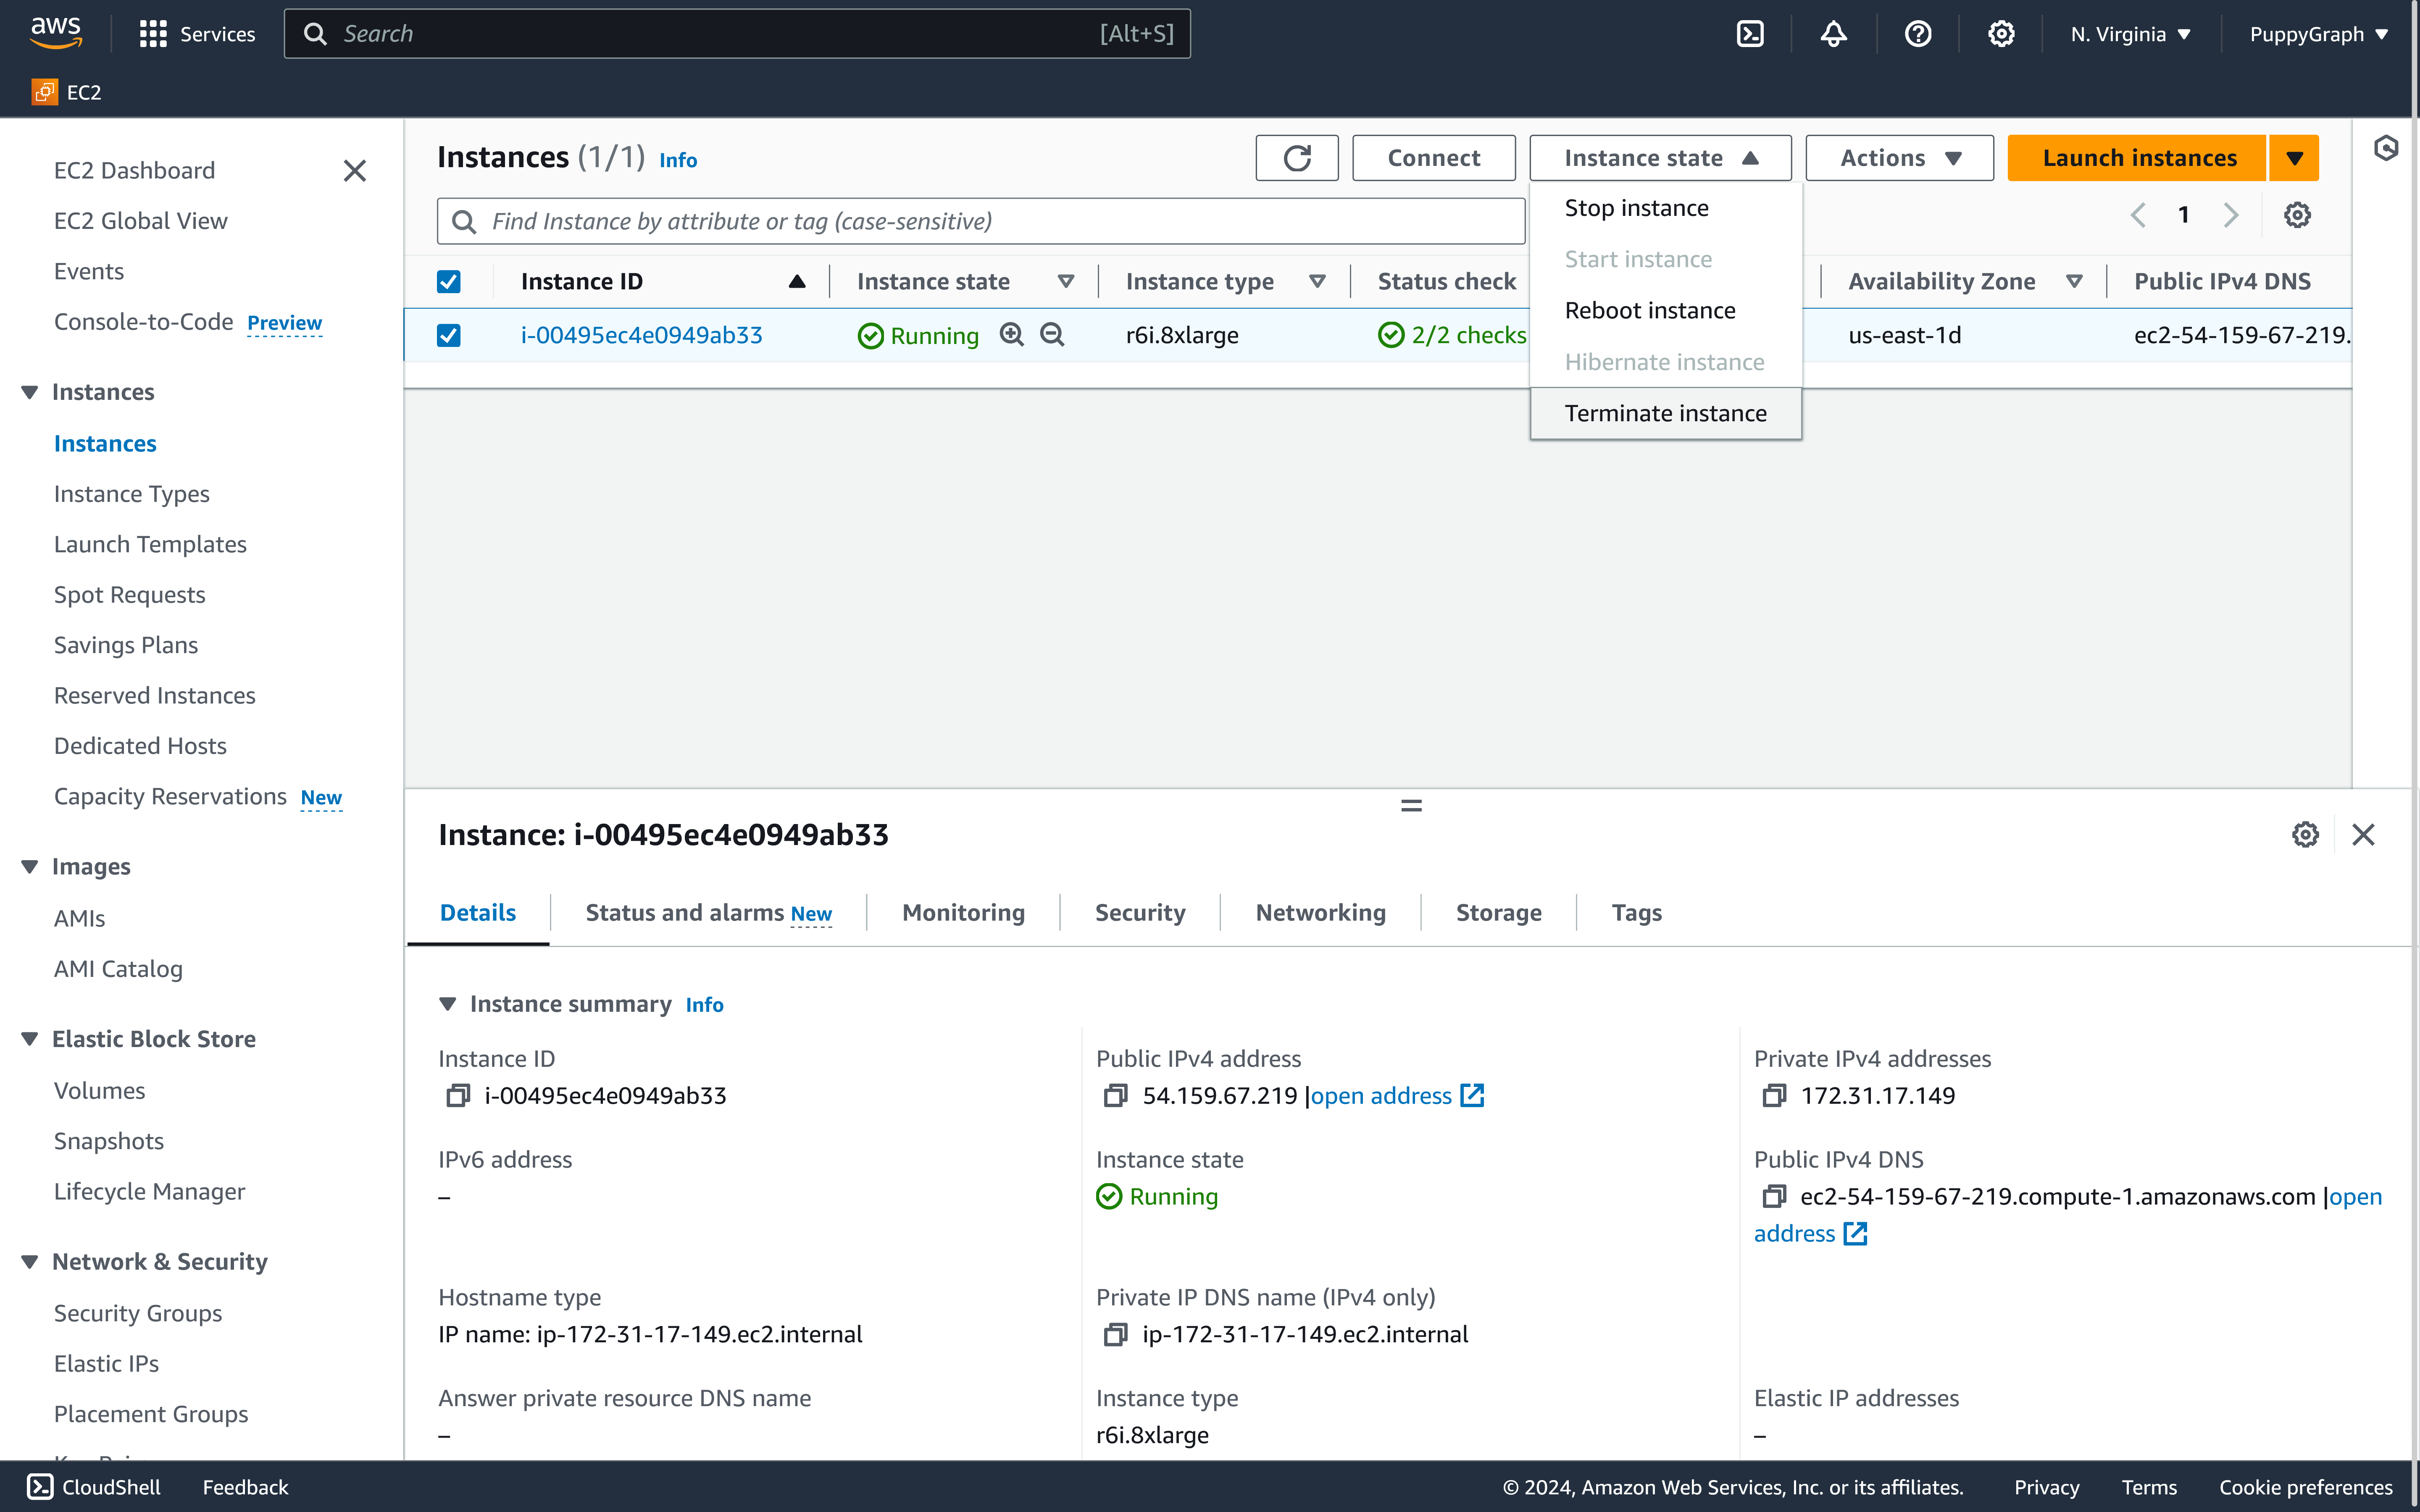Switch to the Networking tab

point(1320,913)
